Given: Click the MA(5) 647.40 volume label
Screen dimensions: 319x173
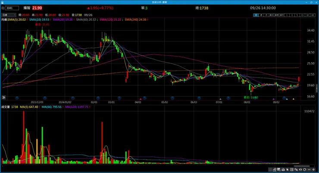Looking at the screenshot, I should pos(29,107).
